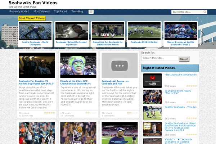Open Seahawks vs. Green Bay Packers Pick Prediction link
The height and width of the screenshot is (144, 216).
(180, 127)
